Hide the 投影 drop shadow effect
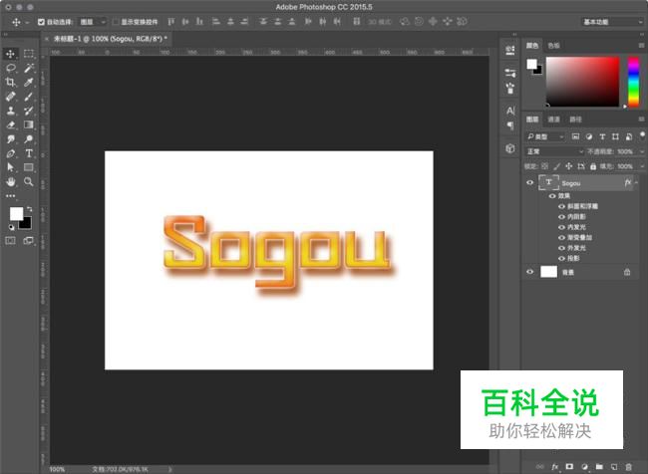This screenshot has height=474, width=648. click(x=561, y=259)
